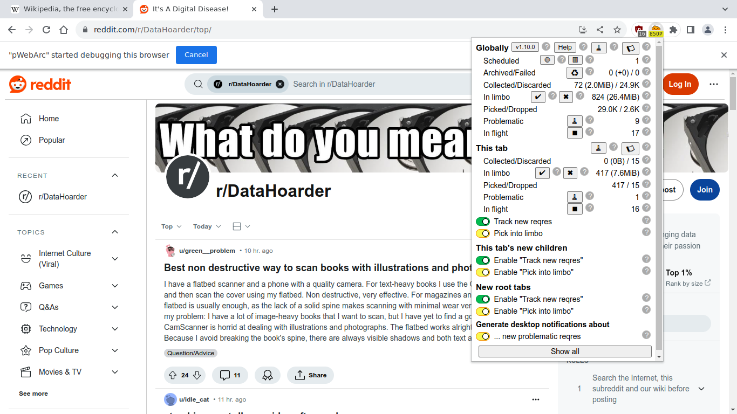Upvote the book scanning post
737x414 pixels.
pos(173,375)
